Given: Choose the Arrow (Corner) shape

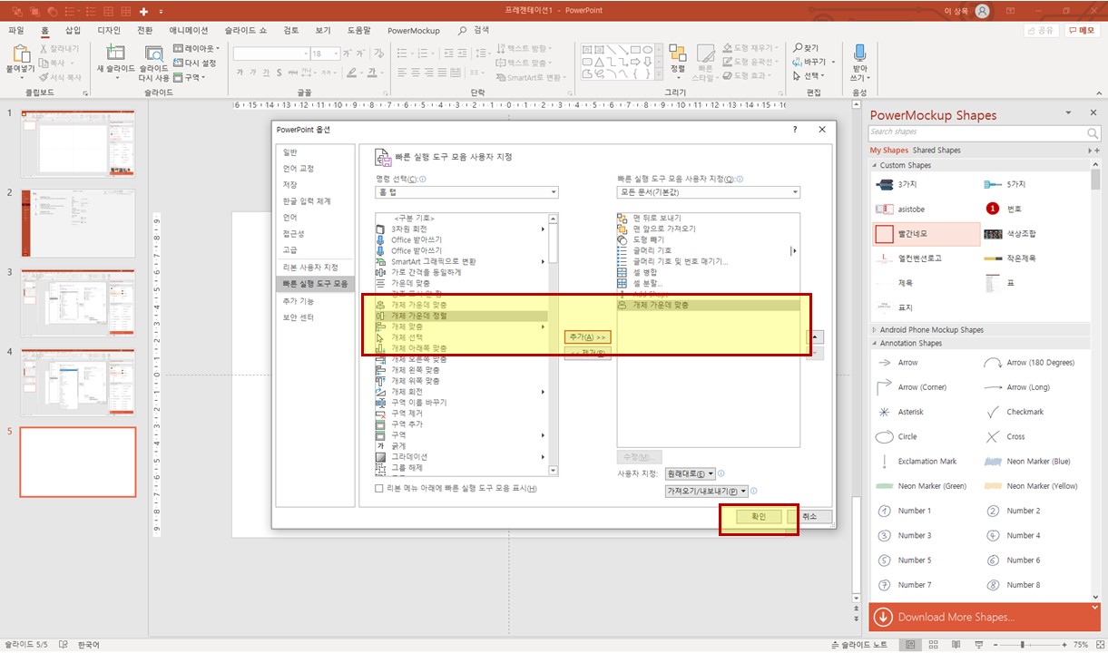Looking at the screenshot, I should pyautogui.click(x=911, y=387).
